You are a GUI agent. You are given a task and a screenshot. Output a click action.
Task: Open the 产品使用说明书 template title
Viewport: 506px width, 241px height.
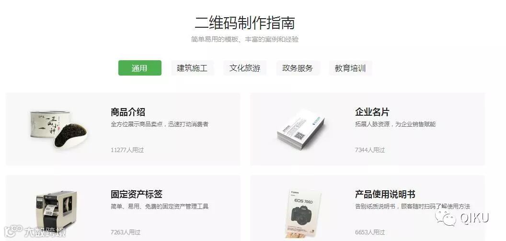point(385,194)
